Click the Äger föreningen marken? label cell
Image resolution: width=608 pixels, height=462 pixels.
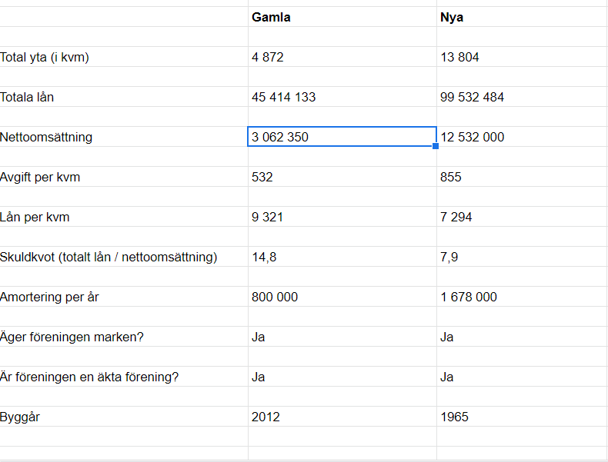point(123,337)
